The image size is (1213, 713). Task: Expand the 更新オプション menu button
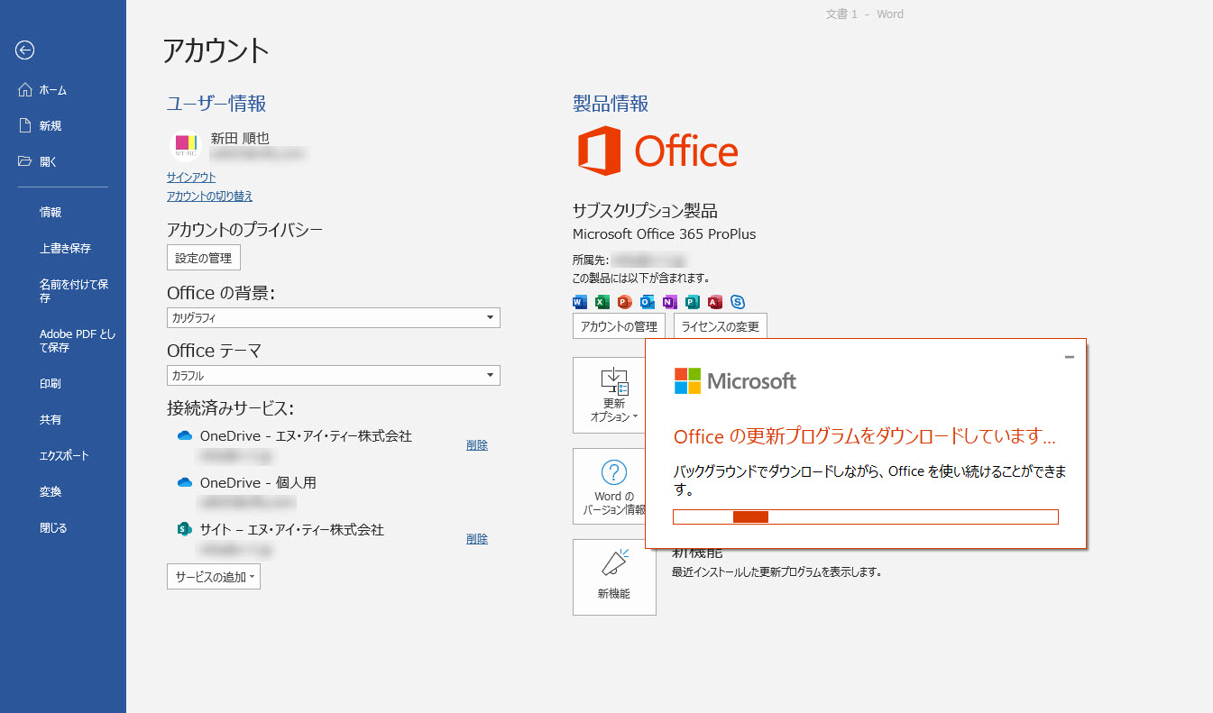click(x=613, y=395)
